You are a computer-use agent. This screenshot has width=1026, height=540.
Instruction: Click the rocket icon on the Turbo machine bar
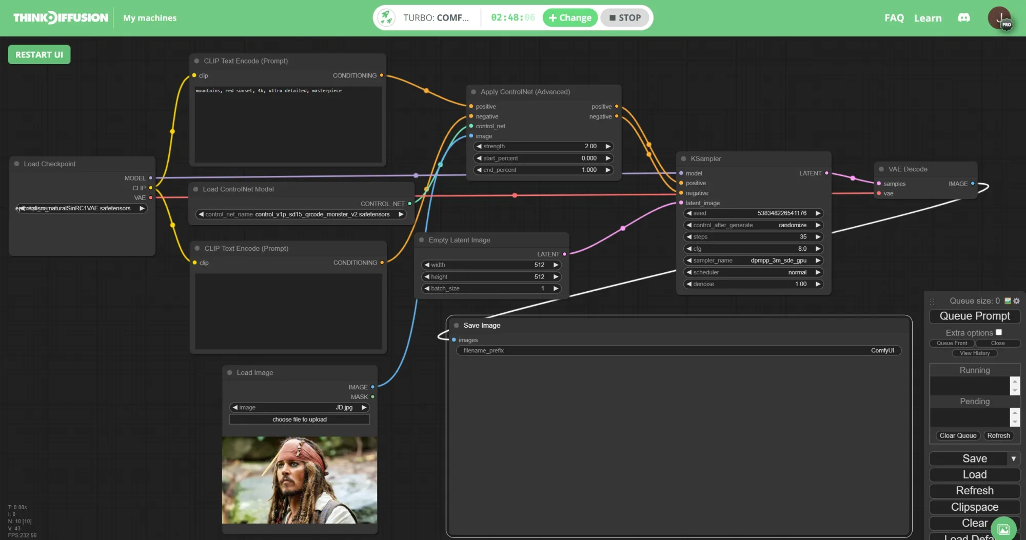pos(386,17)
